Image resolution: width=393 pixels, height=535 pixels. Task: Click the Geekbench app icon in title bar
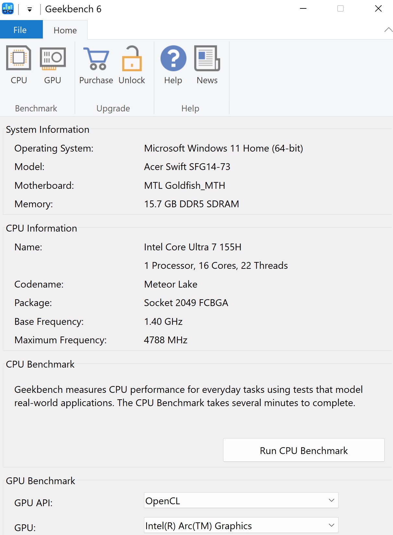(x=8, y=9)
